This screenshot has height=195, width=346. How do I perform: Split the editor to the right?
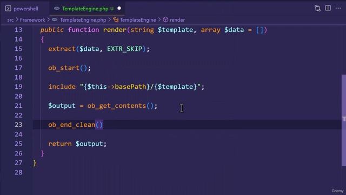pyautogui.click(x=328, y=9)
